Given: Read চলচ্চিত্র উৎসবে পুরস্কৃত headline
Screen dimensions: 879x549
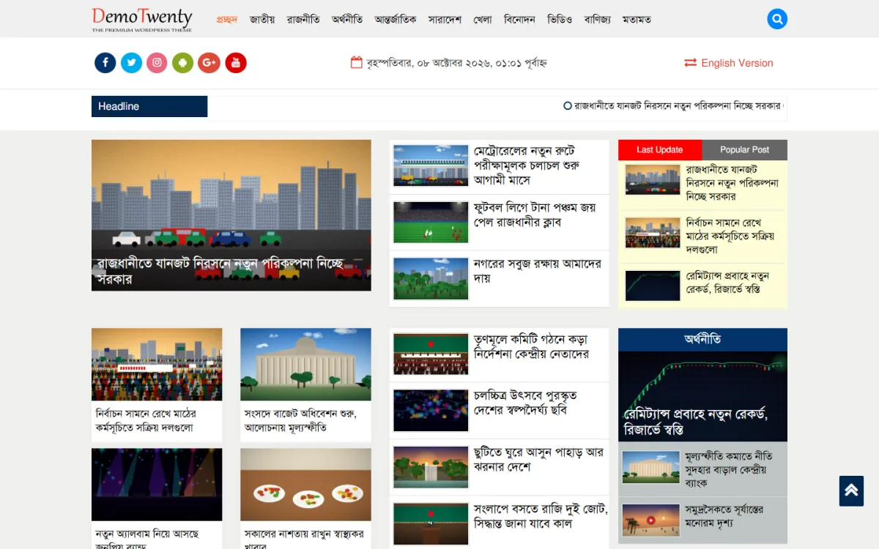Looking at the screenshot, I should click(x=525, y=403).
